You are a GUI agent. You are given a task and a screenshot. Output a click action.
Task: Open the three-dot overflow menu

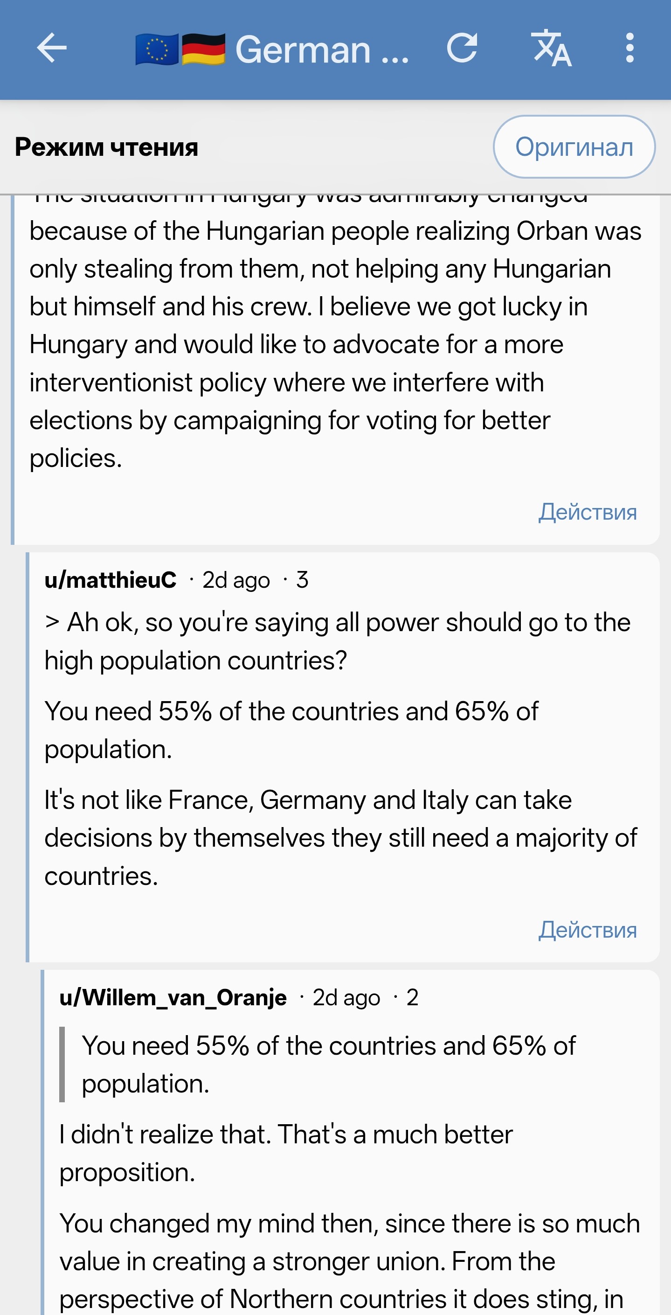click(x=629, y=48)
